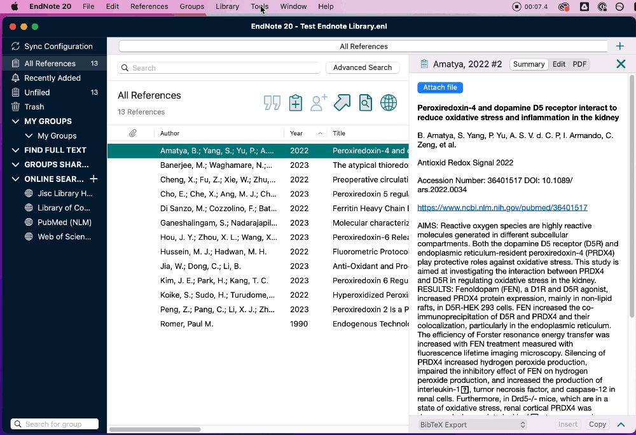This screenshot has width=636, height=435.
Task: Start Find Full Text document search icon
Action: 365,102
